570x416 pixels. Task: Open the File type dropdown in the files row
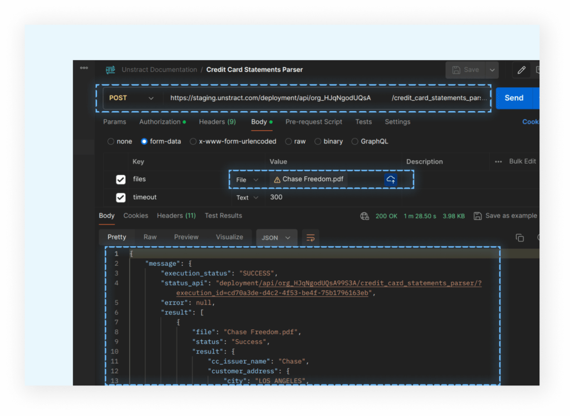point(247,179)
